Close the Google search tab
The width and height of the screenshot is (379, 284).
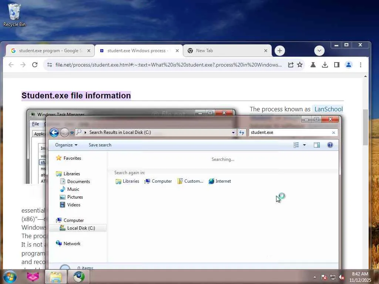89,51
